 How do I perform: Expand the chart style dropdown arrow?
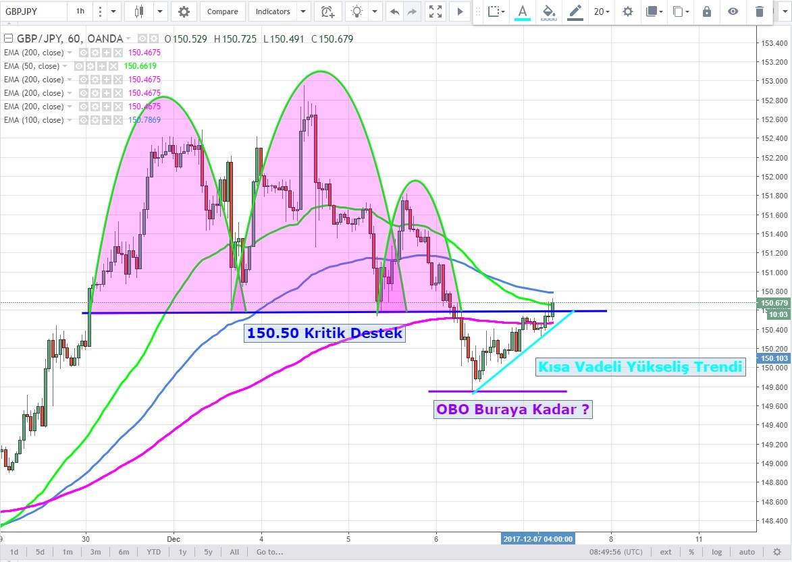tap(160, 11)
